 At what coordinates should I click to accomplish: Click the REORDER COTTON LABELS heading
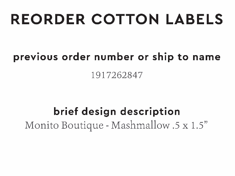pos(117,19)
